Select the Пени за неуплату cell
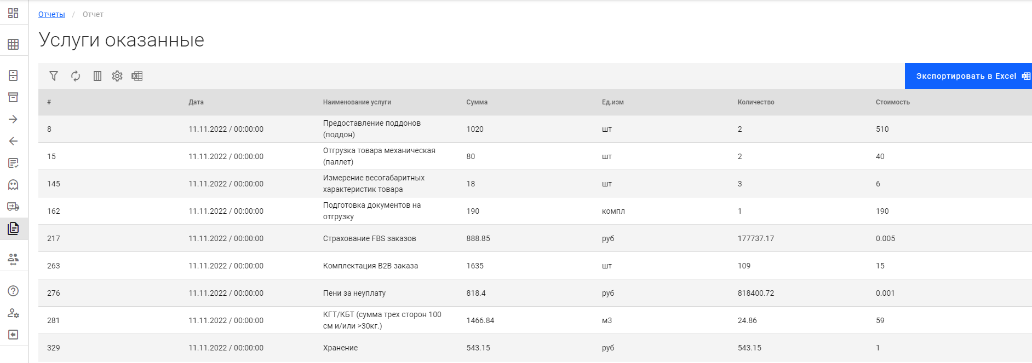 354,293
